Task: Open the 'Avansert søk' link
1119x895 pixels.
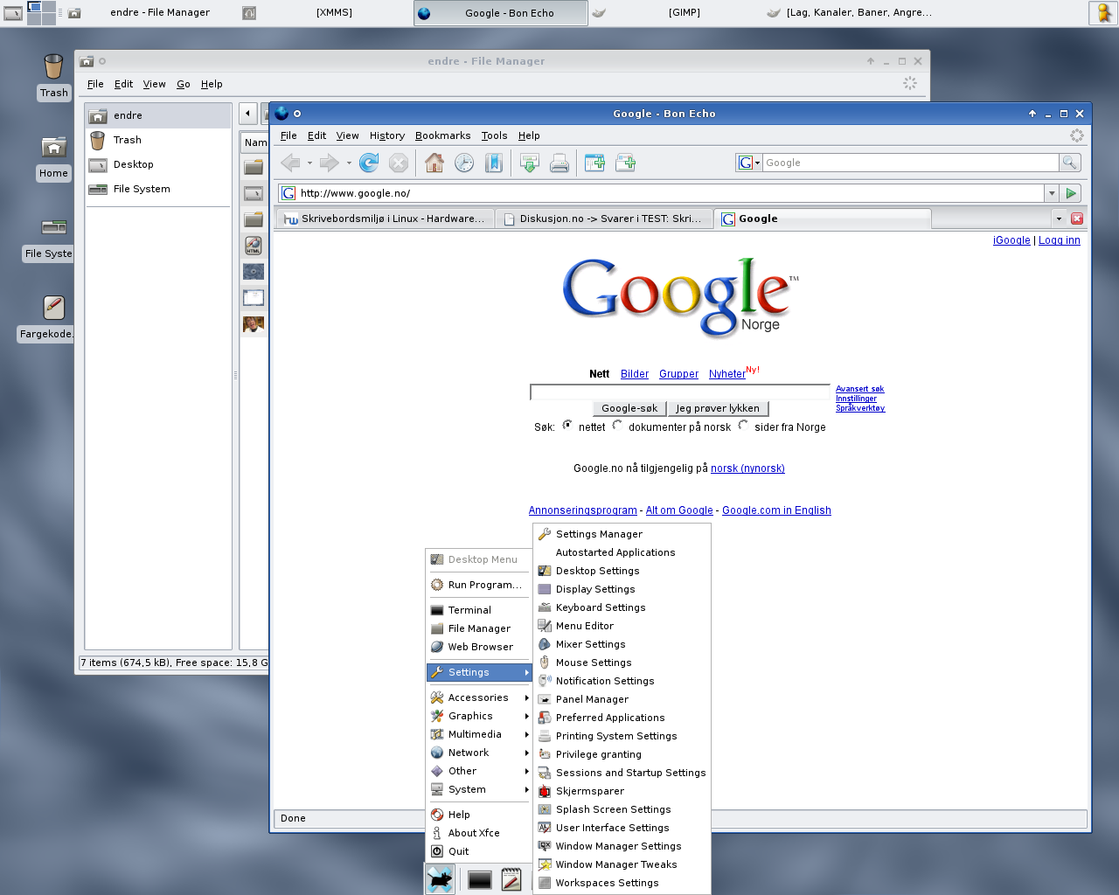Action: tap(860, 389)
